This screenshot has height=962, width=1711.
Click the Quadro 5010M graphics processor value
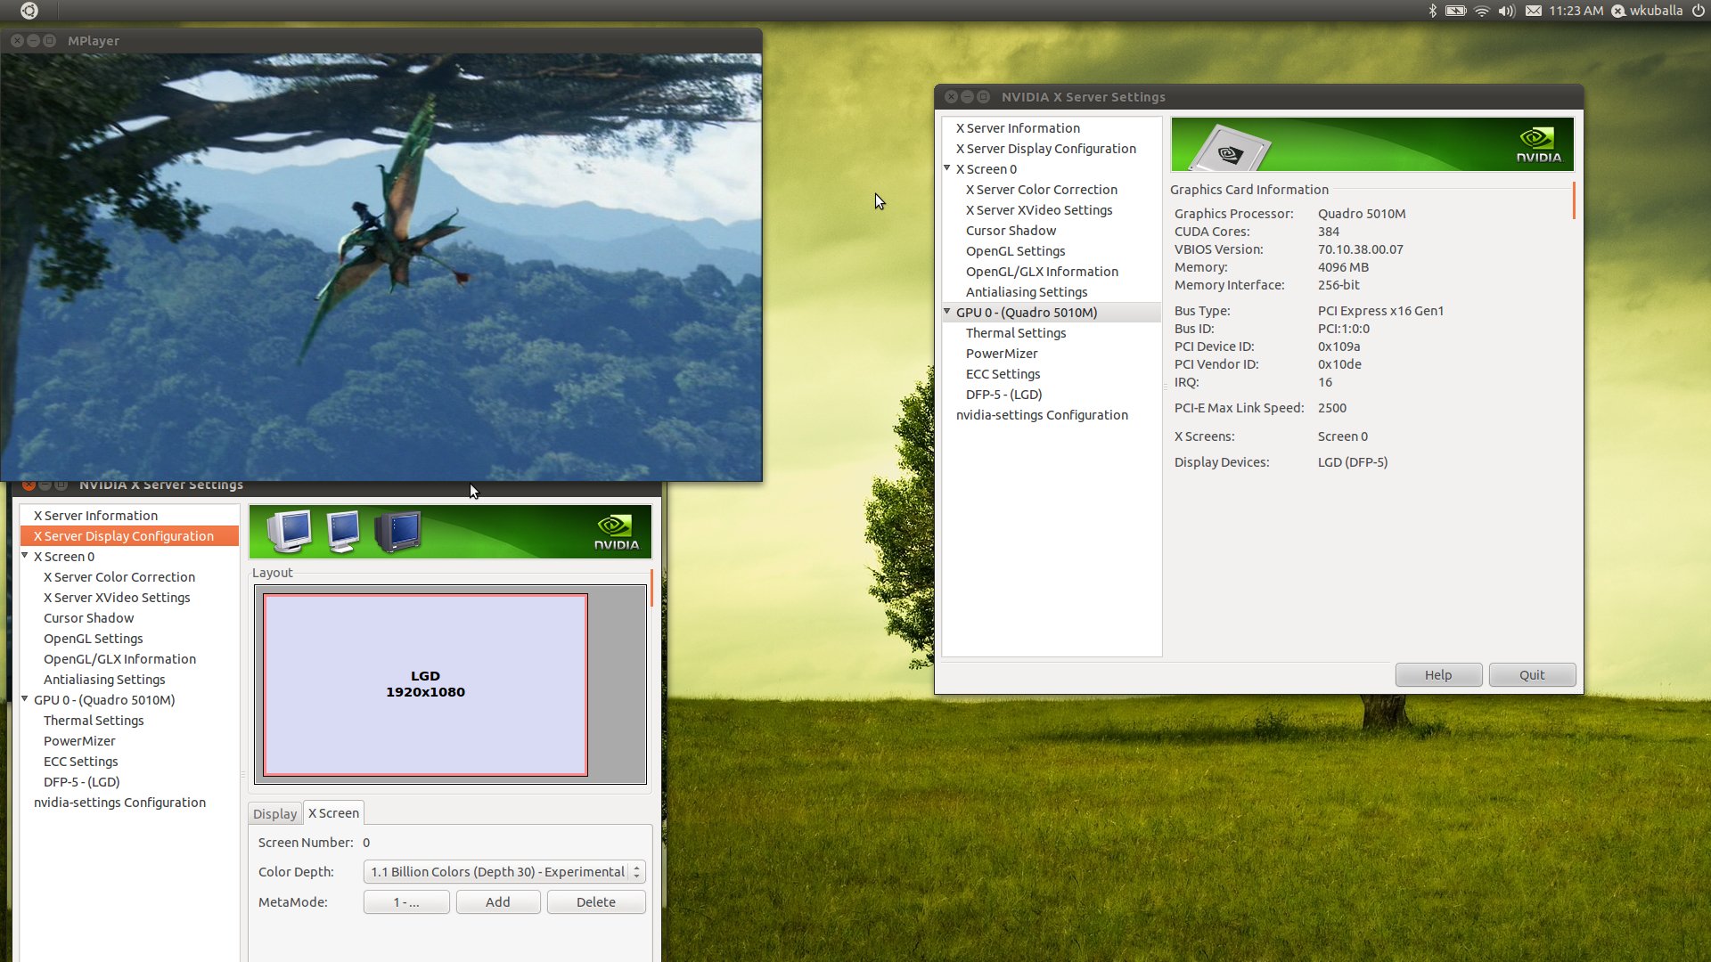(x=1362, y=214)
